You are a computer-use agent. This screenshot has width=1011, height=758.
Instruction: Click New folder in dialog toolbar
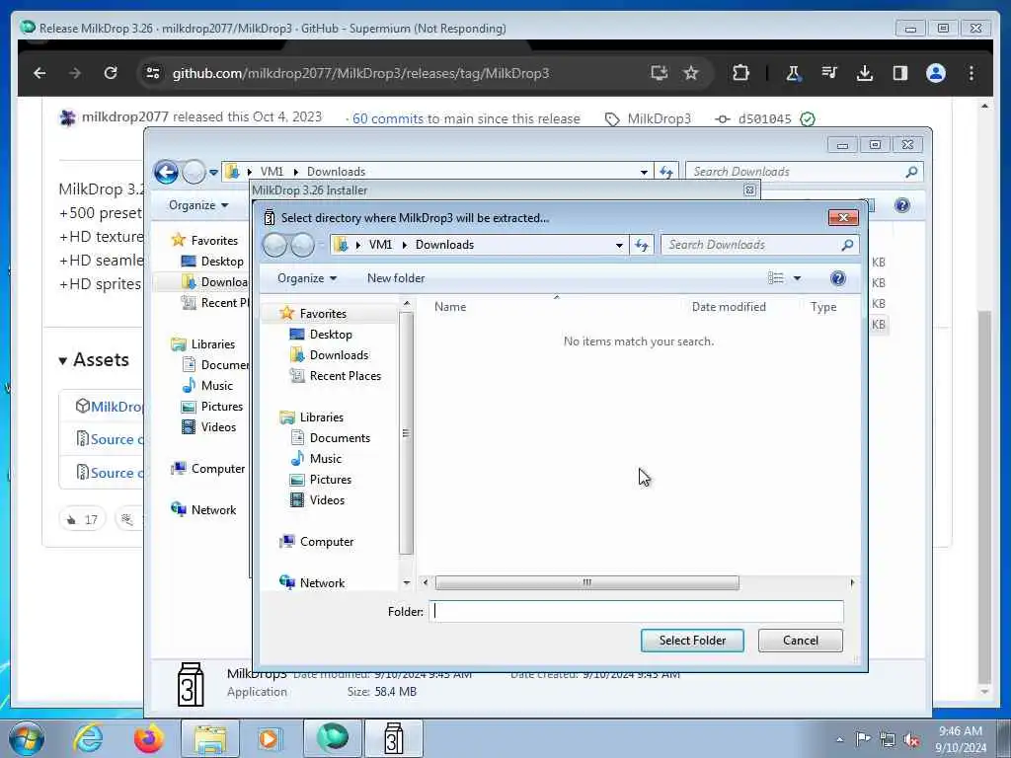(x=396, y=277)
